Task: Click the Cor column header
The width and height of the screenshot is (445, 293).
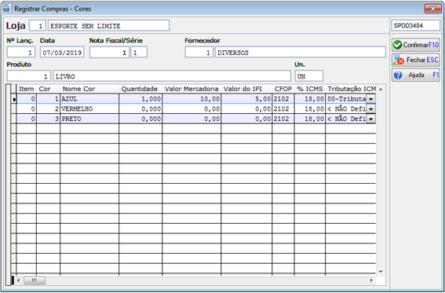Action: (48, 89)
